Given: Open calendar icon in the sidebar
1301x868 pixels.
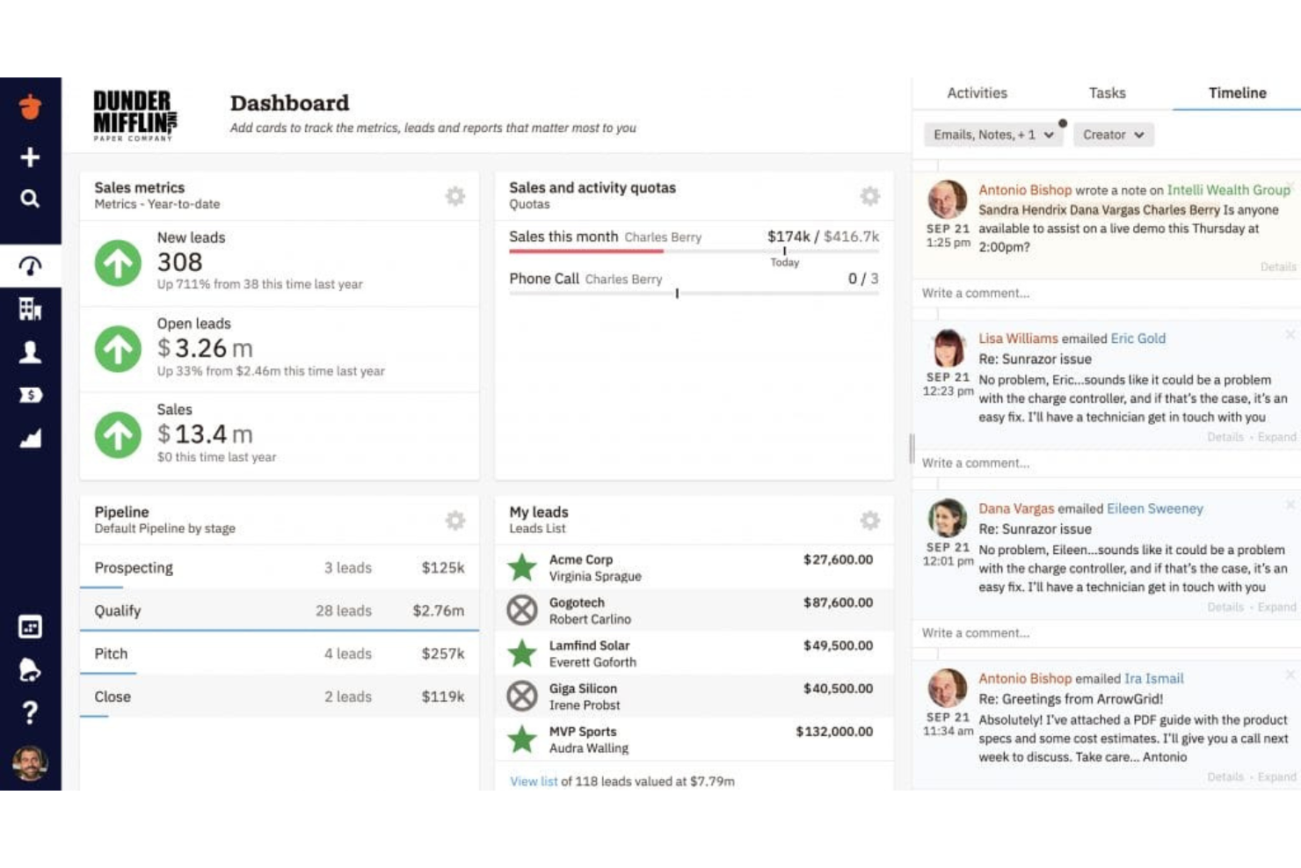Looking at the screenshot, I should click(x=30, y=627).
